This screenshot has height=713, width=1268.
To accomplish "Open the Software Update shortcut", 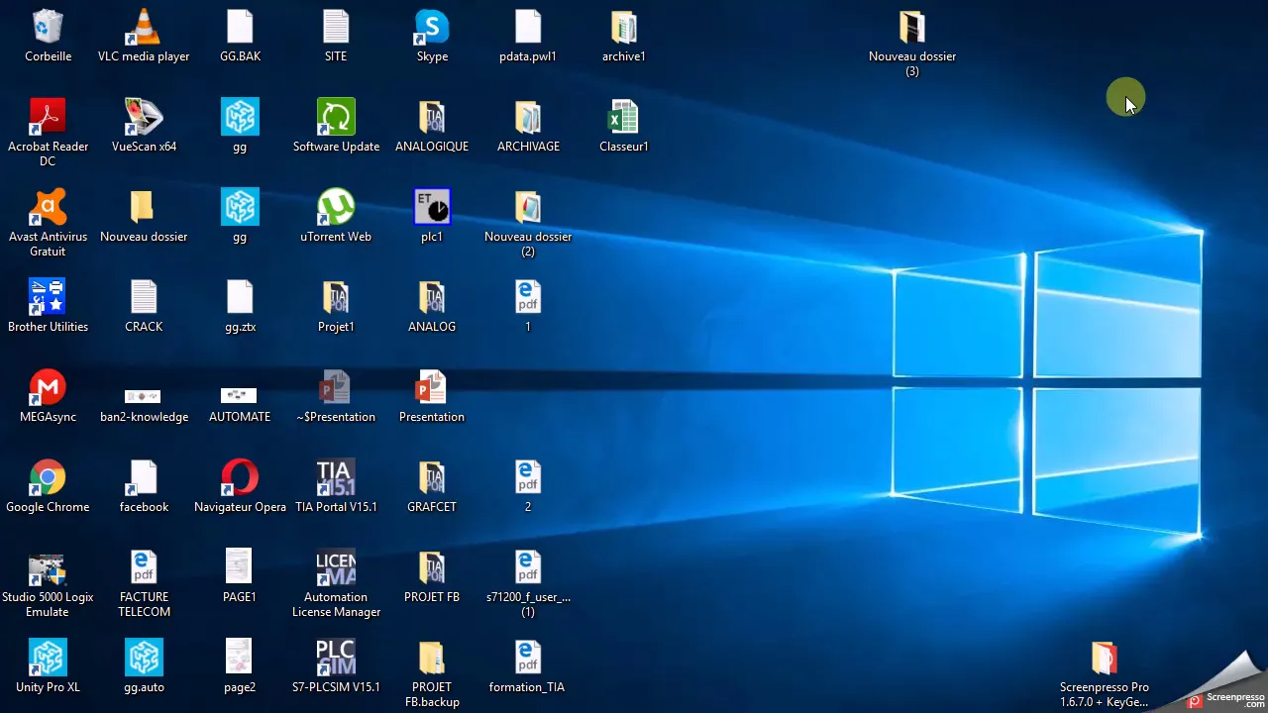I will (336, 118).
